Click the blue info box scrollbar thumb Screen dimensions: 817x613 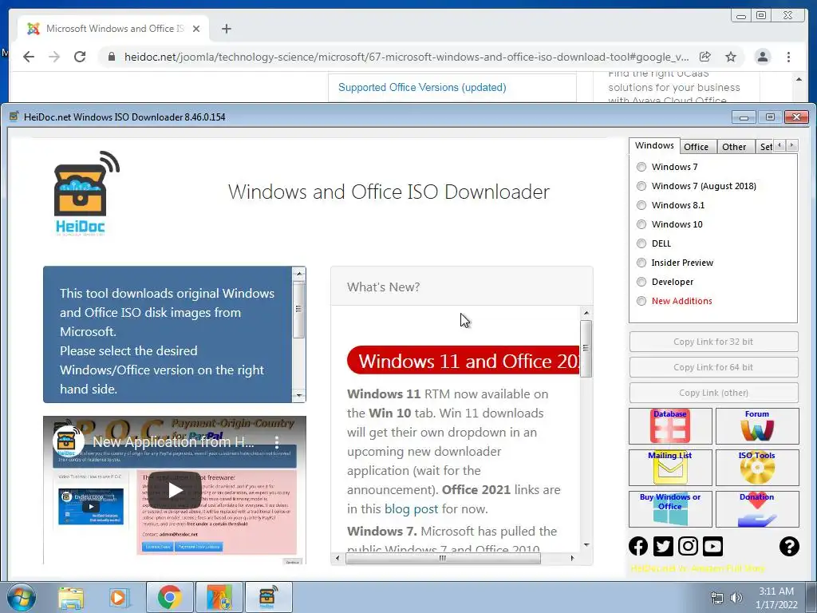(x=298, y=309)
